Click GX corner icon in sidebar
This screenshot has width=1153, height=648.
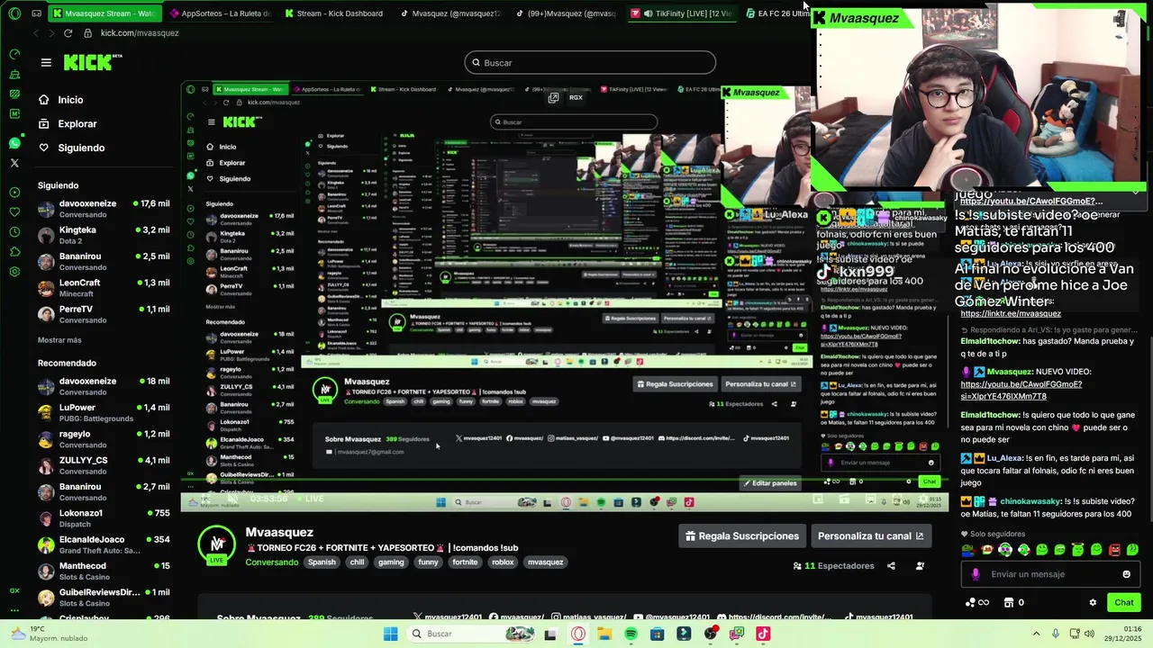pyautogui.click(x=14, y=590)
